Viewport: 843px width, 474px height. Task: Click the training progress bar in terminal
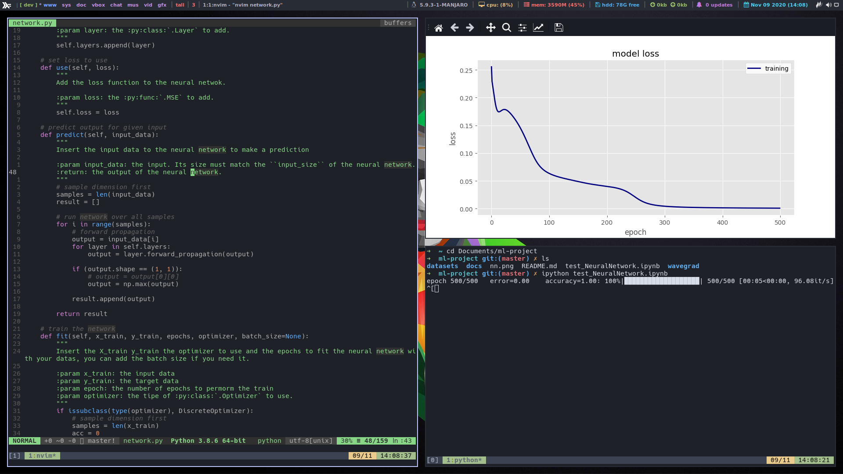point(661,281)
